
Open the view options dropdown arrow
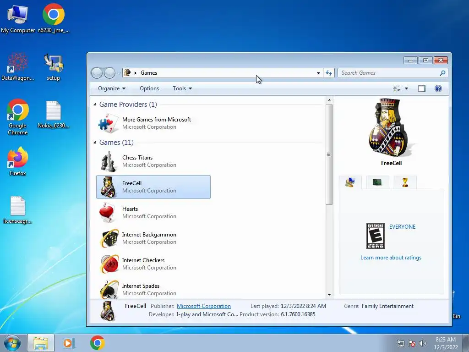click(406, 88)
